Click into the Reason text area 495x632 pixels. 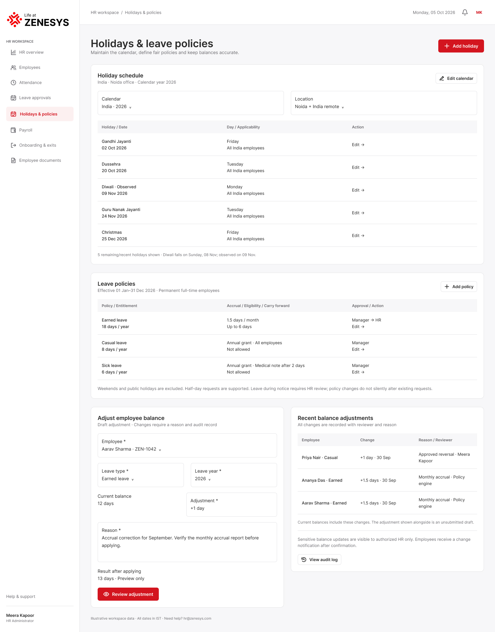[187, 542]
